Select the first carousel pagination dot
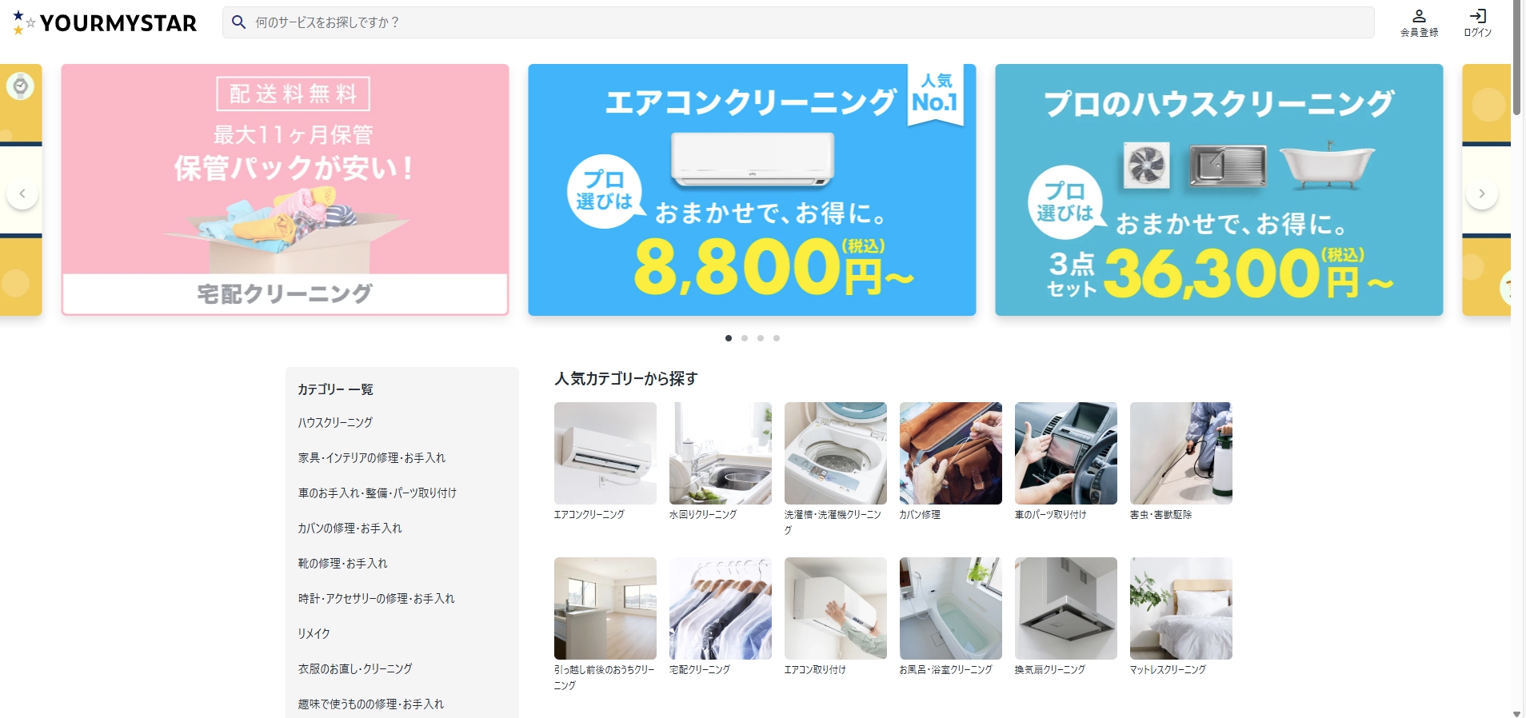The width and height of the screenshot is (1526, 718). [729, 338]
